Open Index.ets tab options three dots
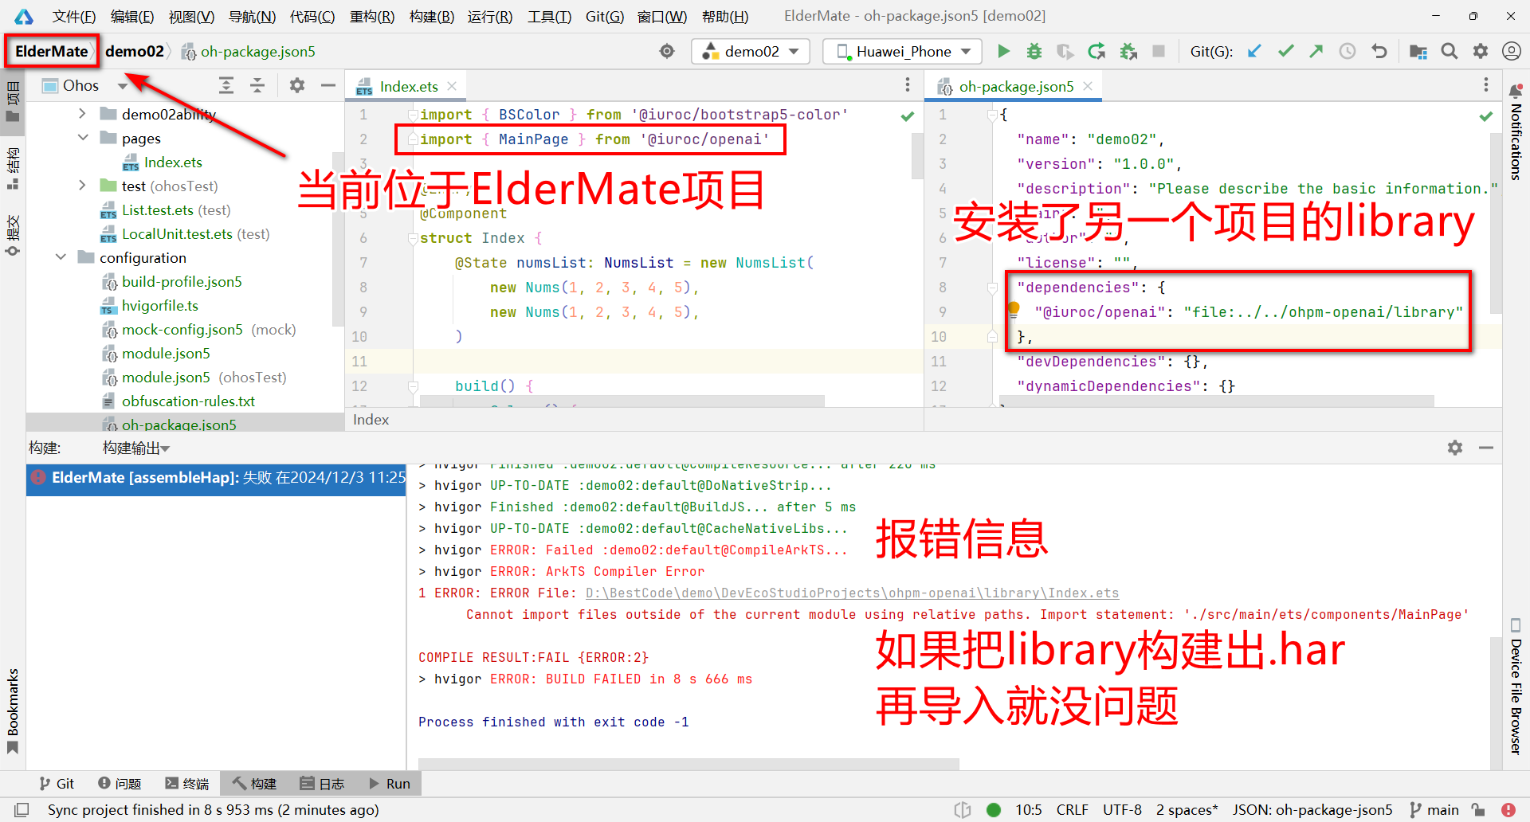The height and width of the screenshot is (822, 1530). pos(908,85)
